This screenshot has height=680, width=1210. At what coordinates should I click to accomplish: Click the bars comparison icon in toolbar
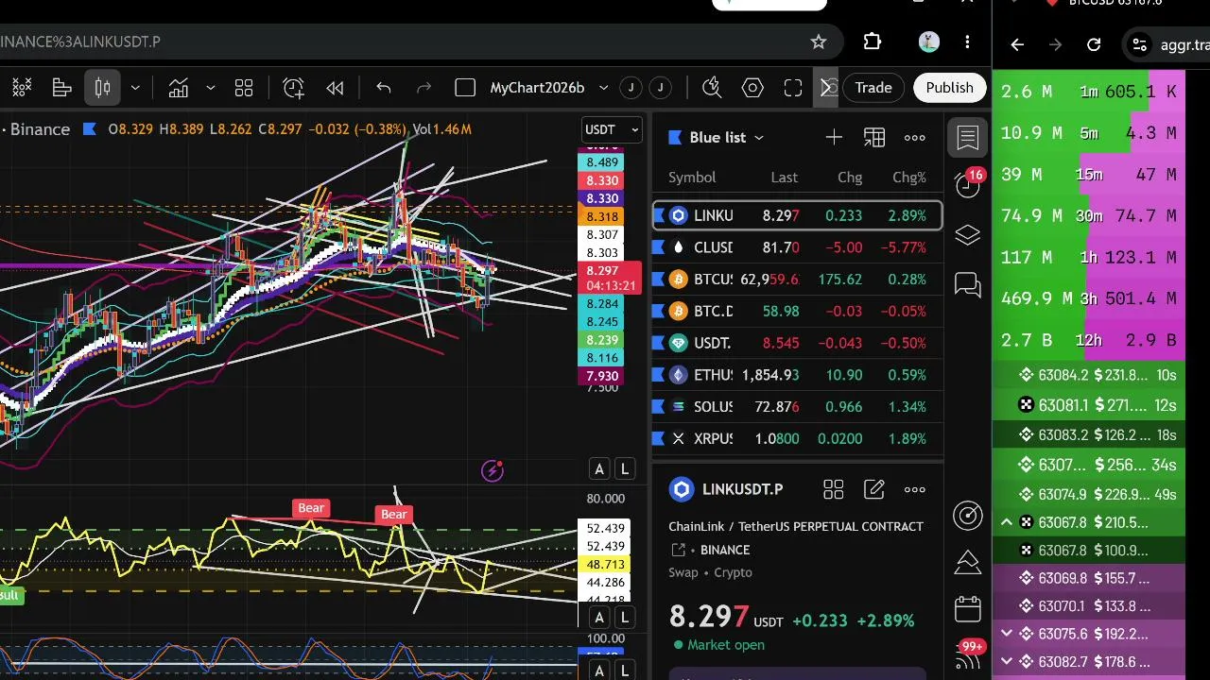coord(62,88)
